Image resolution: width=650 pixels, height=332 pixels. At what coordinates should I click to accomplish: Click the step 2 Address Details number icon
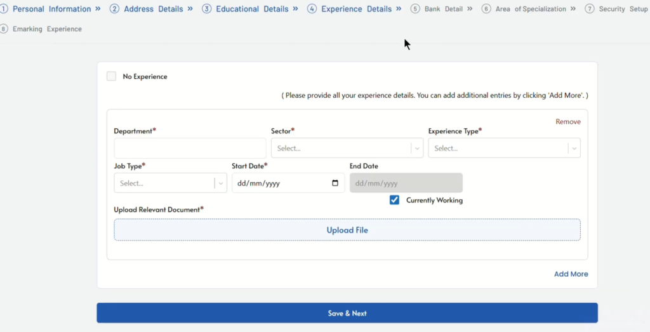click(x=114, y=9)
